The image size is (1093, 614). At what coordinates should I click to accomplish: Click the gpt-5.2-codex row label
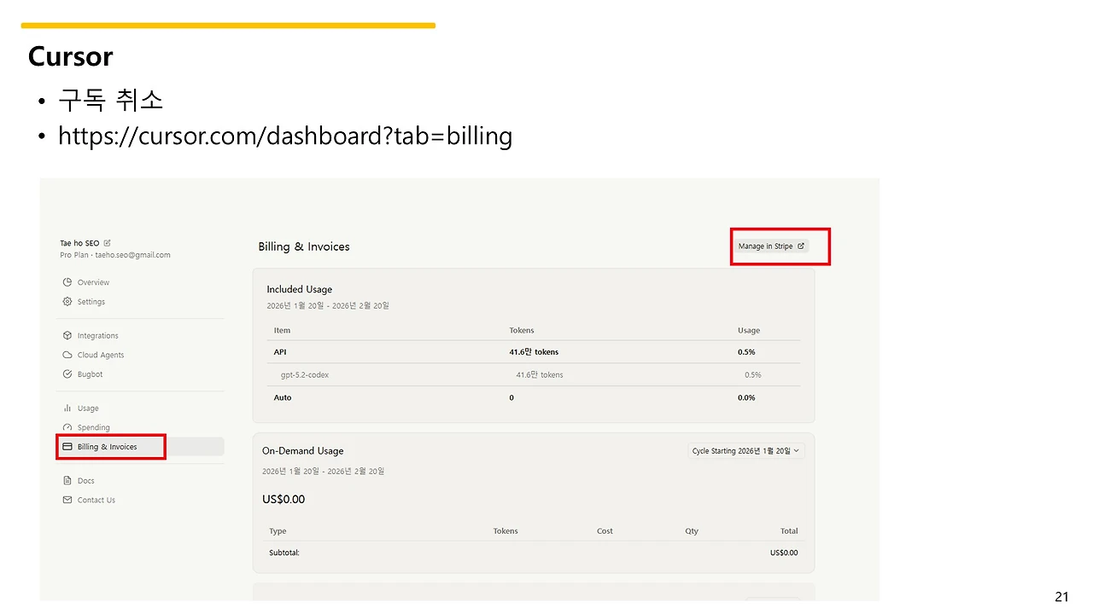pyautogui.click(x=305, y=374)
